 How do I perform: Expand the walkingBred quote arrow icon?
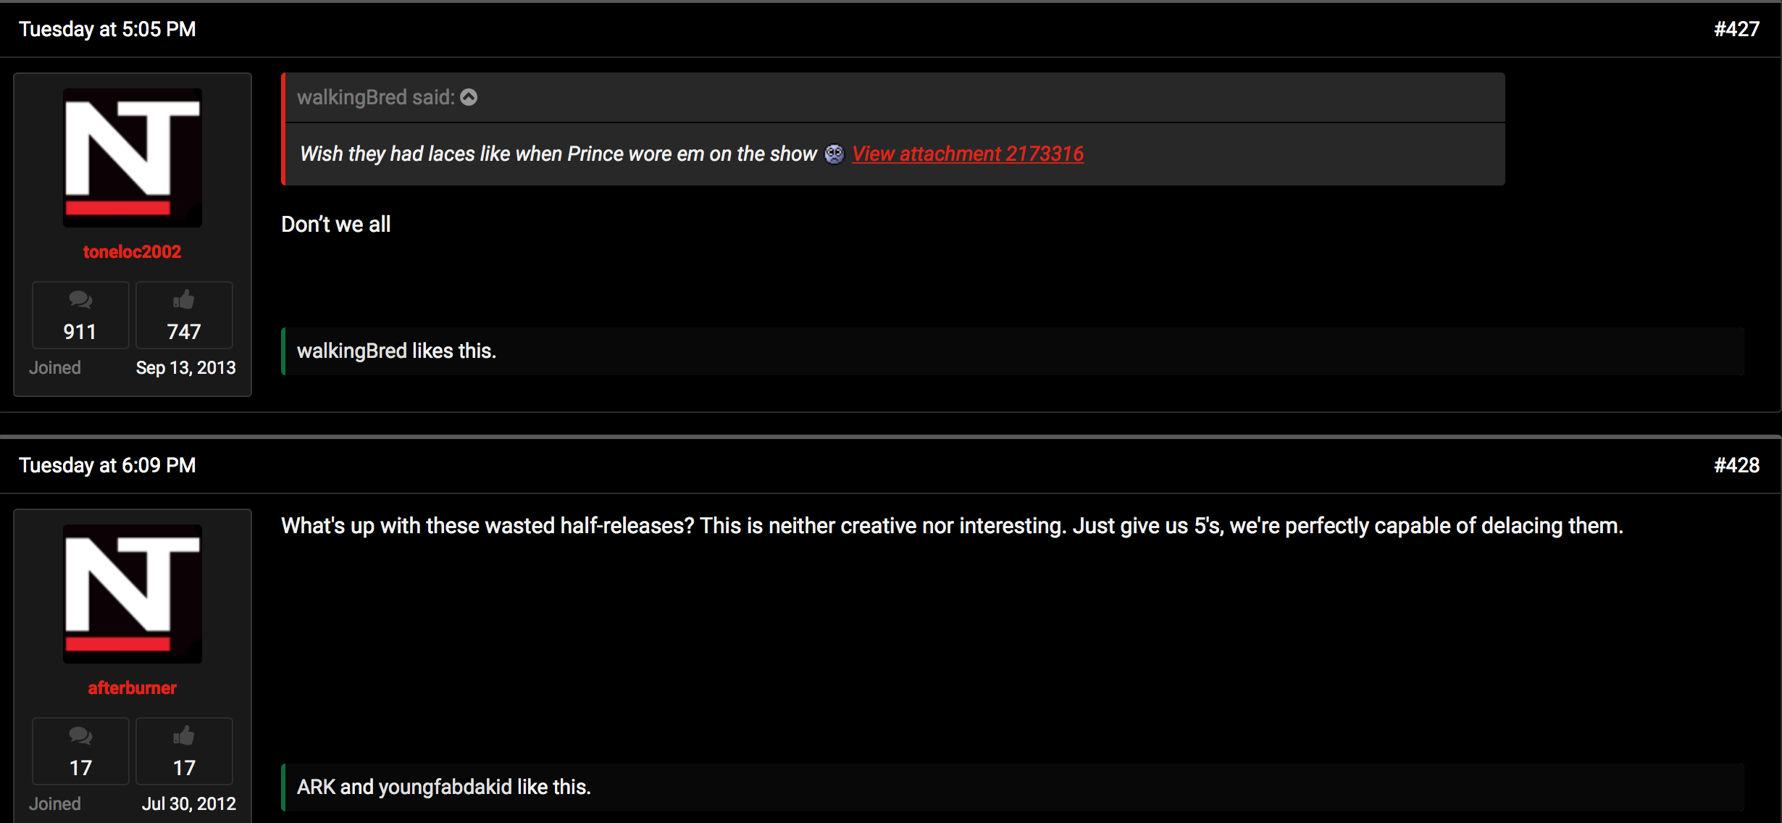point(469,97)
